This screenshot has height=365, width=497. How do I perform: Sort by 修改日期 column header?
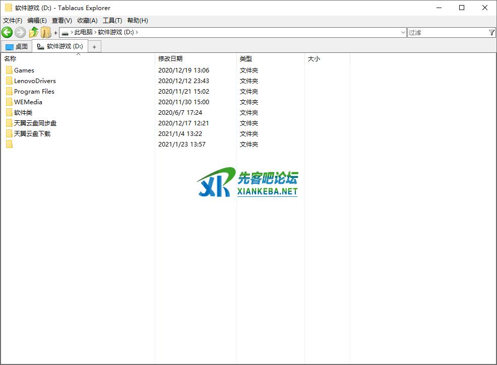click(x=170, y=59)
